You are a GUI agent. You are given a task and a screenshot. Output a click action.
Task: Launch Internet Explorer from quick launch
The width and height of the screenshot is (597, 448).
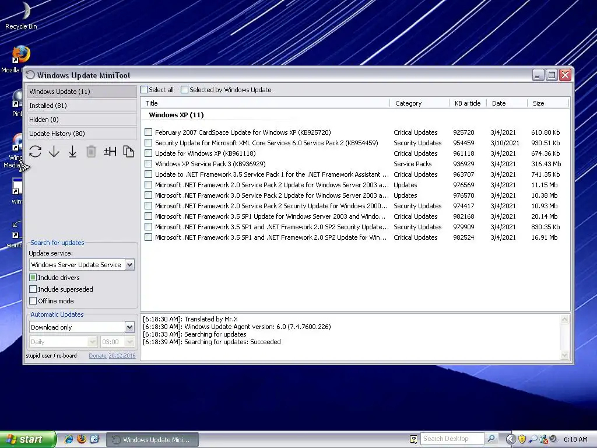tap(69, 439)
